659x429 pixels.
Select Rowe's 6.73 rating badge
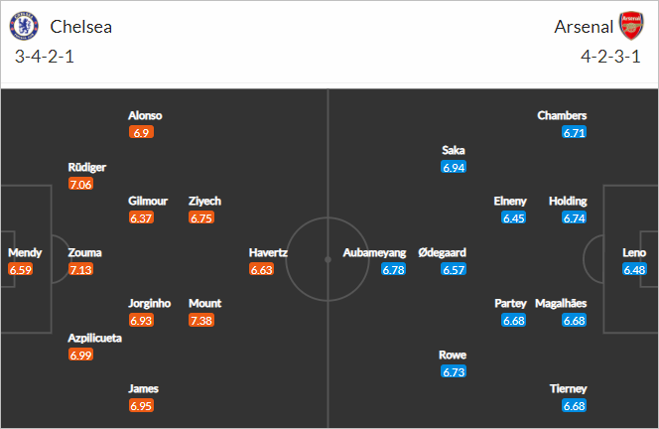point(454,371)
